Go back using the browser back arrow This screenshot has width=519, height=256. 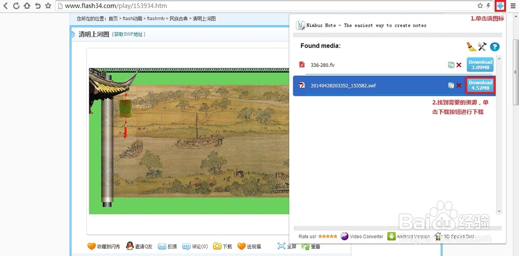(6, 6)
